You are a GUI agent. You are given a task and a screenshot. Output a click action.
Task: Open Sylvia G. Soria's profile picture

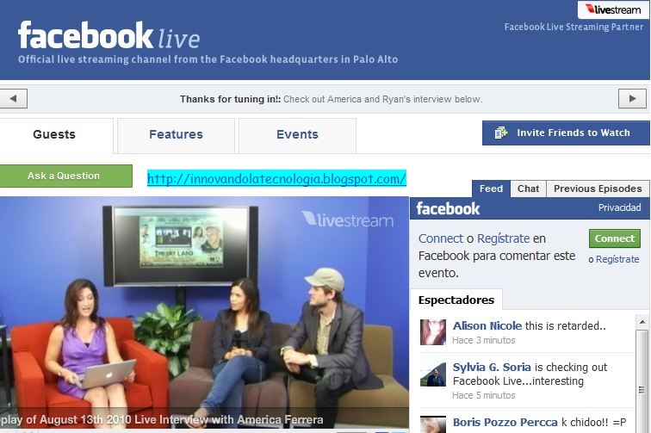coord(432,374)
